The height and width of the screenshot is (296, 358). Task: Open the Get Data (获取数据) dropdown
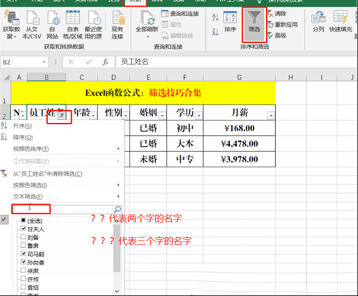click(x=11, y=24)
